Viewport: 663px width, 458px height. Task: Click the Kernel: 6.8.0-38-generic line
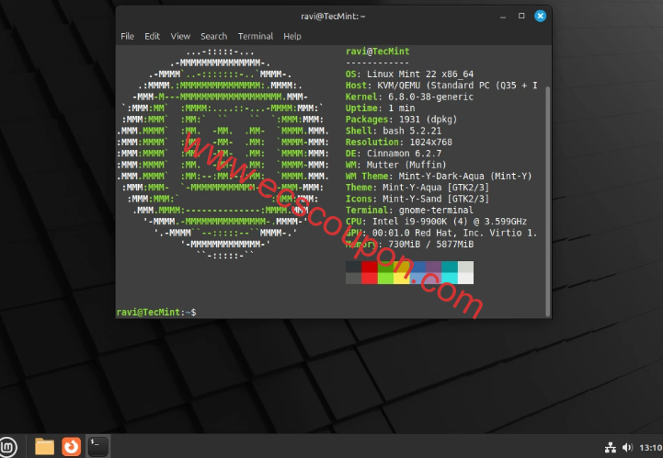[x=409, y=97]
